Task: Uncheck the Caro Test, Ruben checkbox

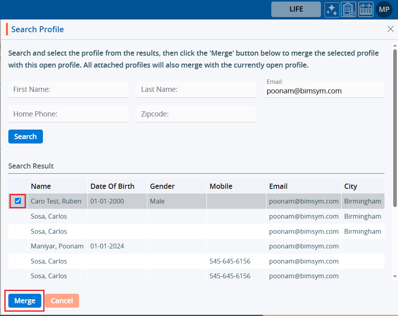Action: click(x=18, y=201)
